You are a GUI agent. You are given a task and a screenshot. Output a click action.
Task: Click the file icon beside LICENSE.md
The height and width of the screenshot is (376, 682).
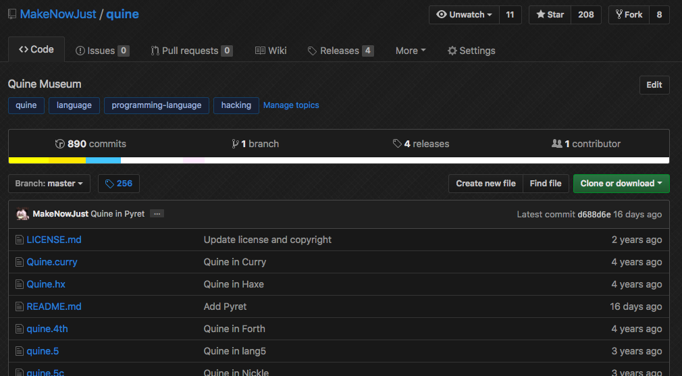click(19, 240)
